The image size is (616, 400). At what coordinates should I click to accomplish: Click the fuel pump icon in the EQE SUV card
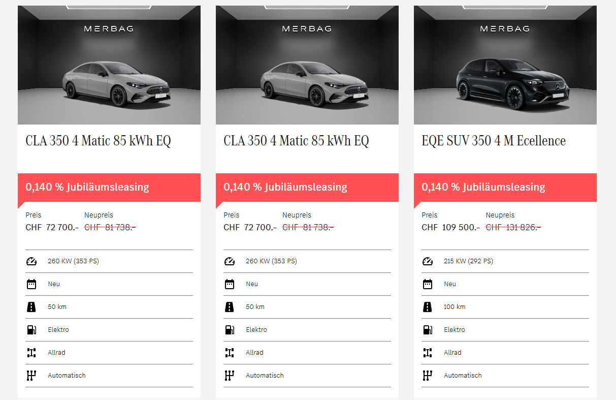tap(428, 330)
